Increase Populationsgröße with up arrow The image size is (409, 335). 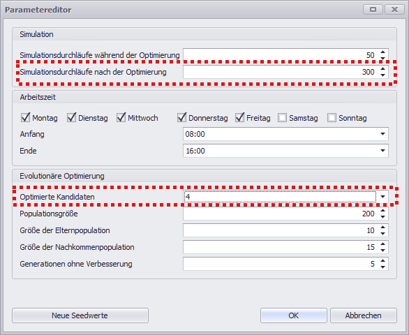tap(382, 211)
